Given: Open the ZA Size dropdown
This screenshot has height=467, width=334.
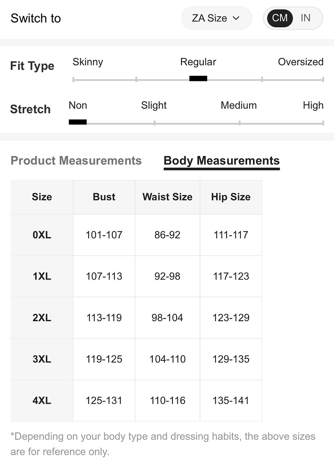Looking at the screenshot, I should [216, 18].
